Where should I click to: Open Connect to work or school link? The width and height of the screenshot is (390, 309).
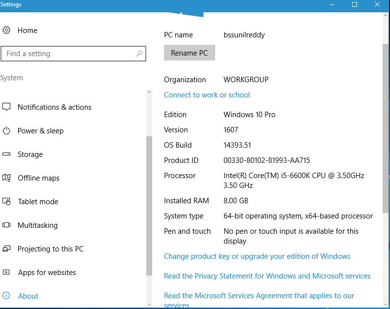click(x=207, y=95)
